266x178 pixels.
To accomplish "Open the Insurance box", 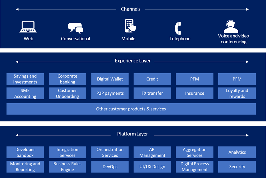I will click(195, 93).
